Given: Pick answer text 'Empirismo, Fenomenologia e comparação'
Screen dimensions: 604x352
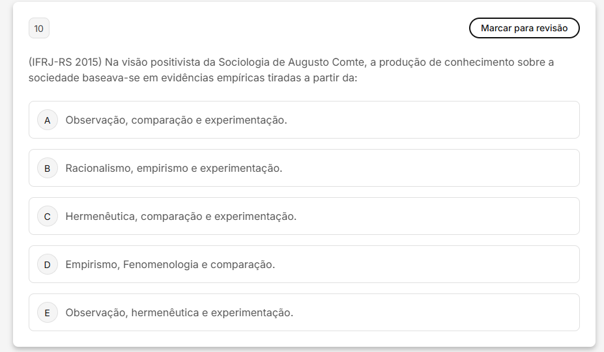Looking at the screenshot, I should pyautogui.click(x=170, y=265).
